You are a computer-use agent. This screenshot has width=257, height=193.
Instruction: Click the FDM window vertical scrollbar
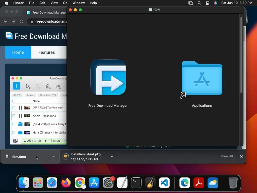(x=241, y=55)
